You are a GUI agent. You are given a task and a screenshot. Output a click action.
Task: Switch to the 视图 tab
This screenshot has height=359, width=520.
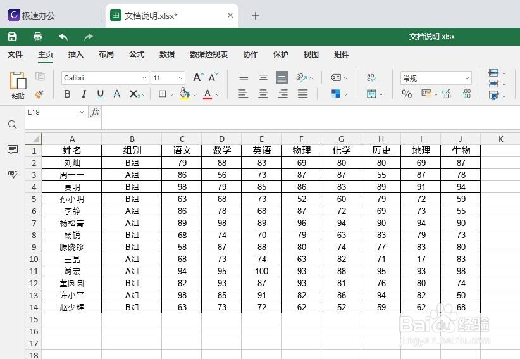tap(311, 54)
